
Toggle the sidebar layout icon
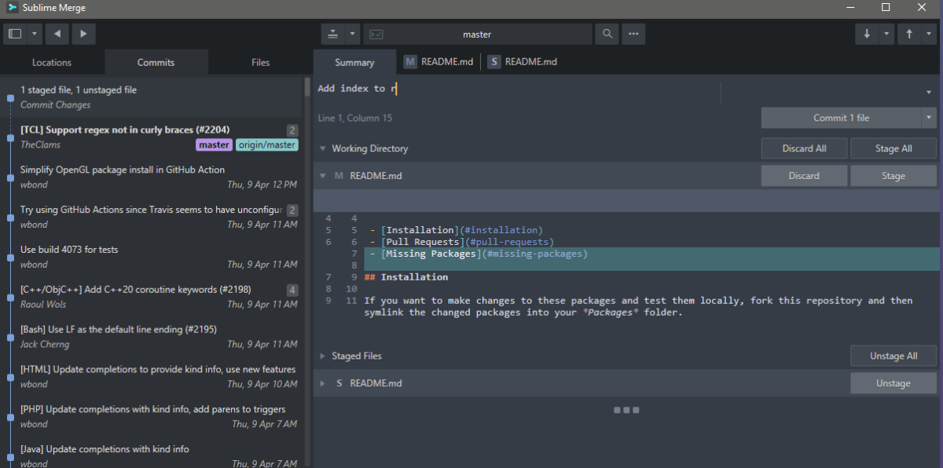(15, 34)
